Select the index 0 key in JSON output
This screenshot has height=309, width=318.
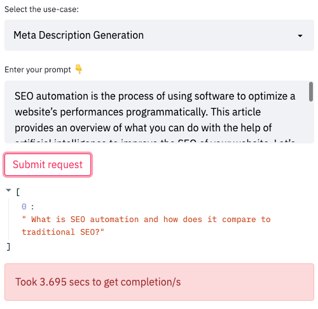(x=24, y=207)
